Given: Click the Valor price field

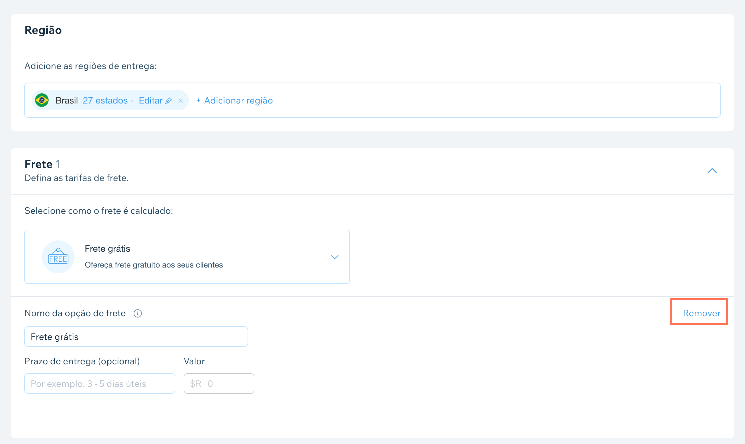Looking at the screenshot, I should 219,383.
